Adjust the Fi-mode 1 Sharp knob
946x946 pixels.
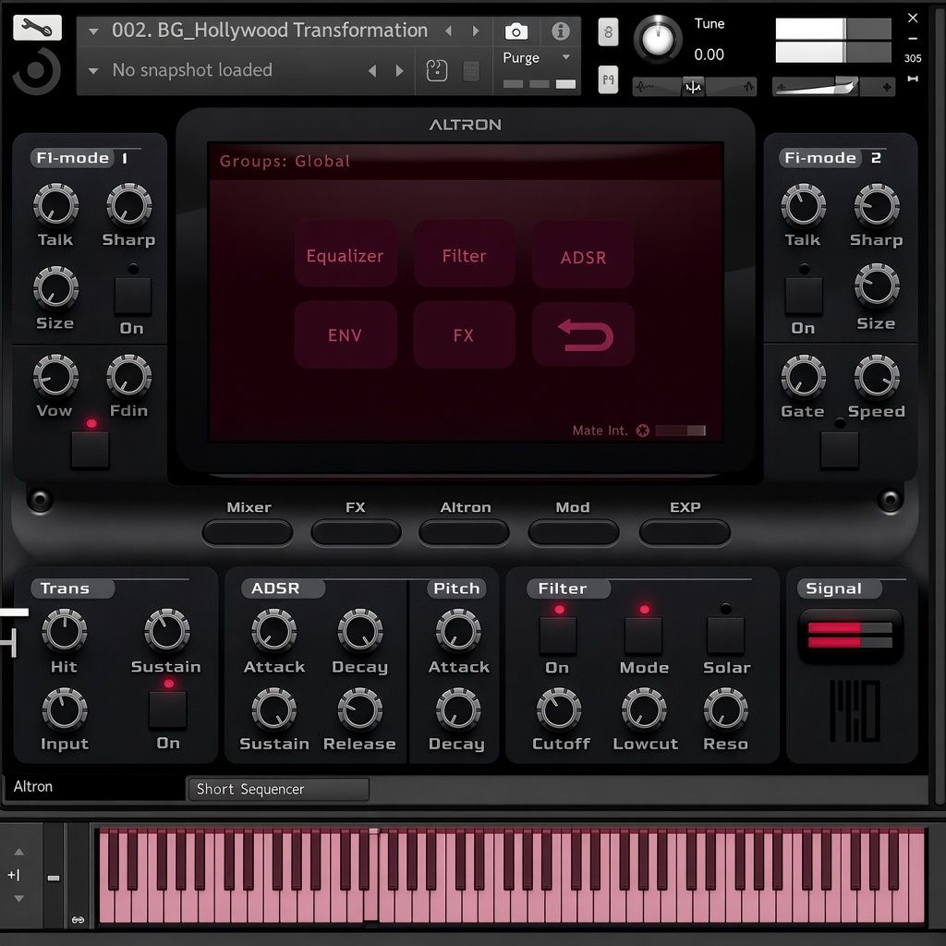click(x=128, y=205)
